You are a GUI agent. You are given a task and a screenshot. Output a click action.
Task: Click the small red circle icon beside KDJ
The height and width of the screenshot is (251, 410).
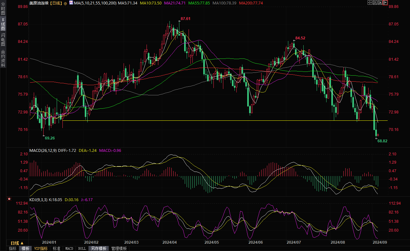click(x=9, y=199)
